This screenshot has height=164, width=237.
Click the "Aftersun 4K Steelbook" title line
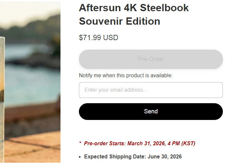point(134,8)
